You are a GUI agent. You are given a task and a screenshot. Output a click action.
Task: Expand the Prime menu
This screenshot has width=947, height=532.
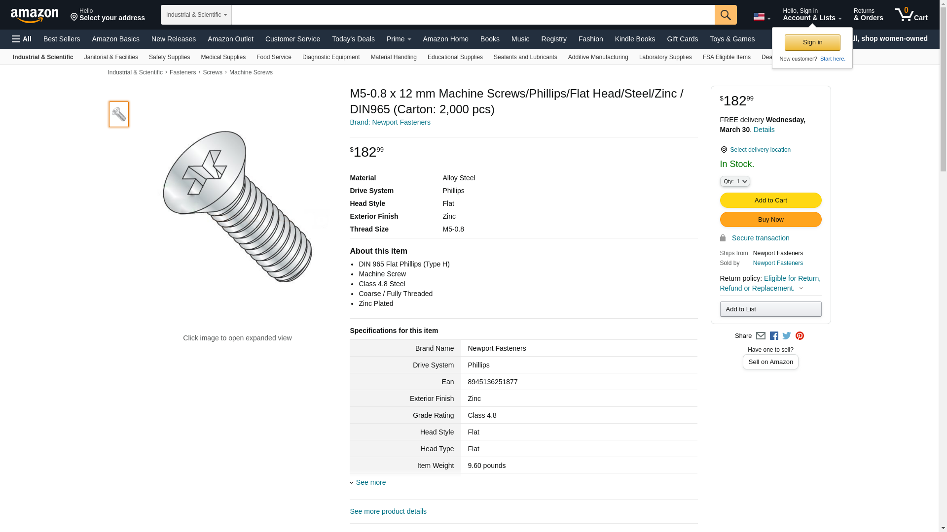(x=399, y=39)
